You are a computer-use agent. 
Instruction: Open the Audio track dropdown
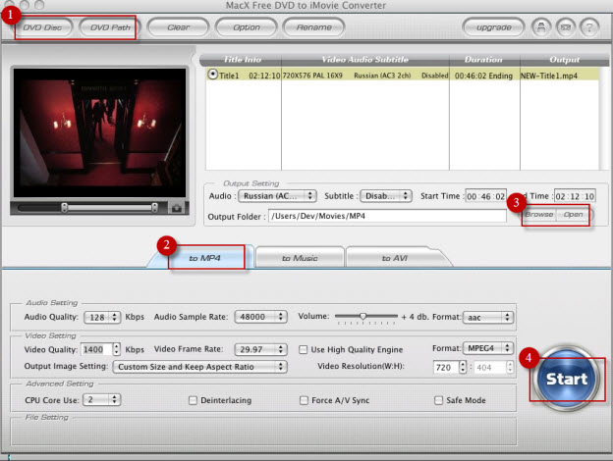coord(277,196)
